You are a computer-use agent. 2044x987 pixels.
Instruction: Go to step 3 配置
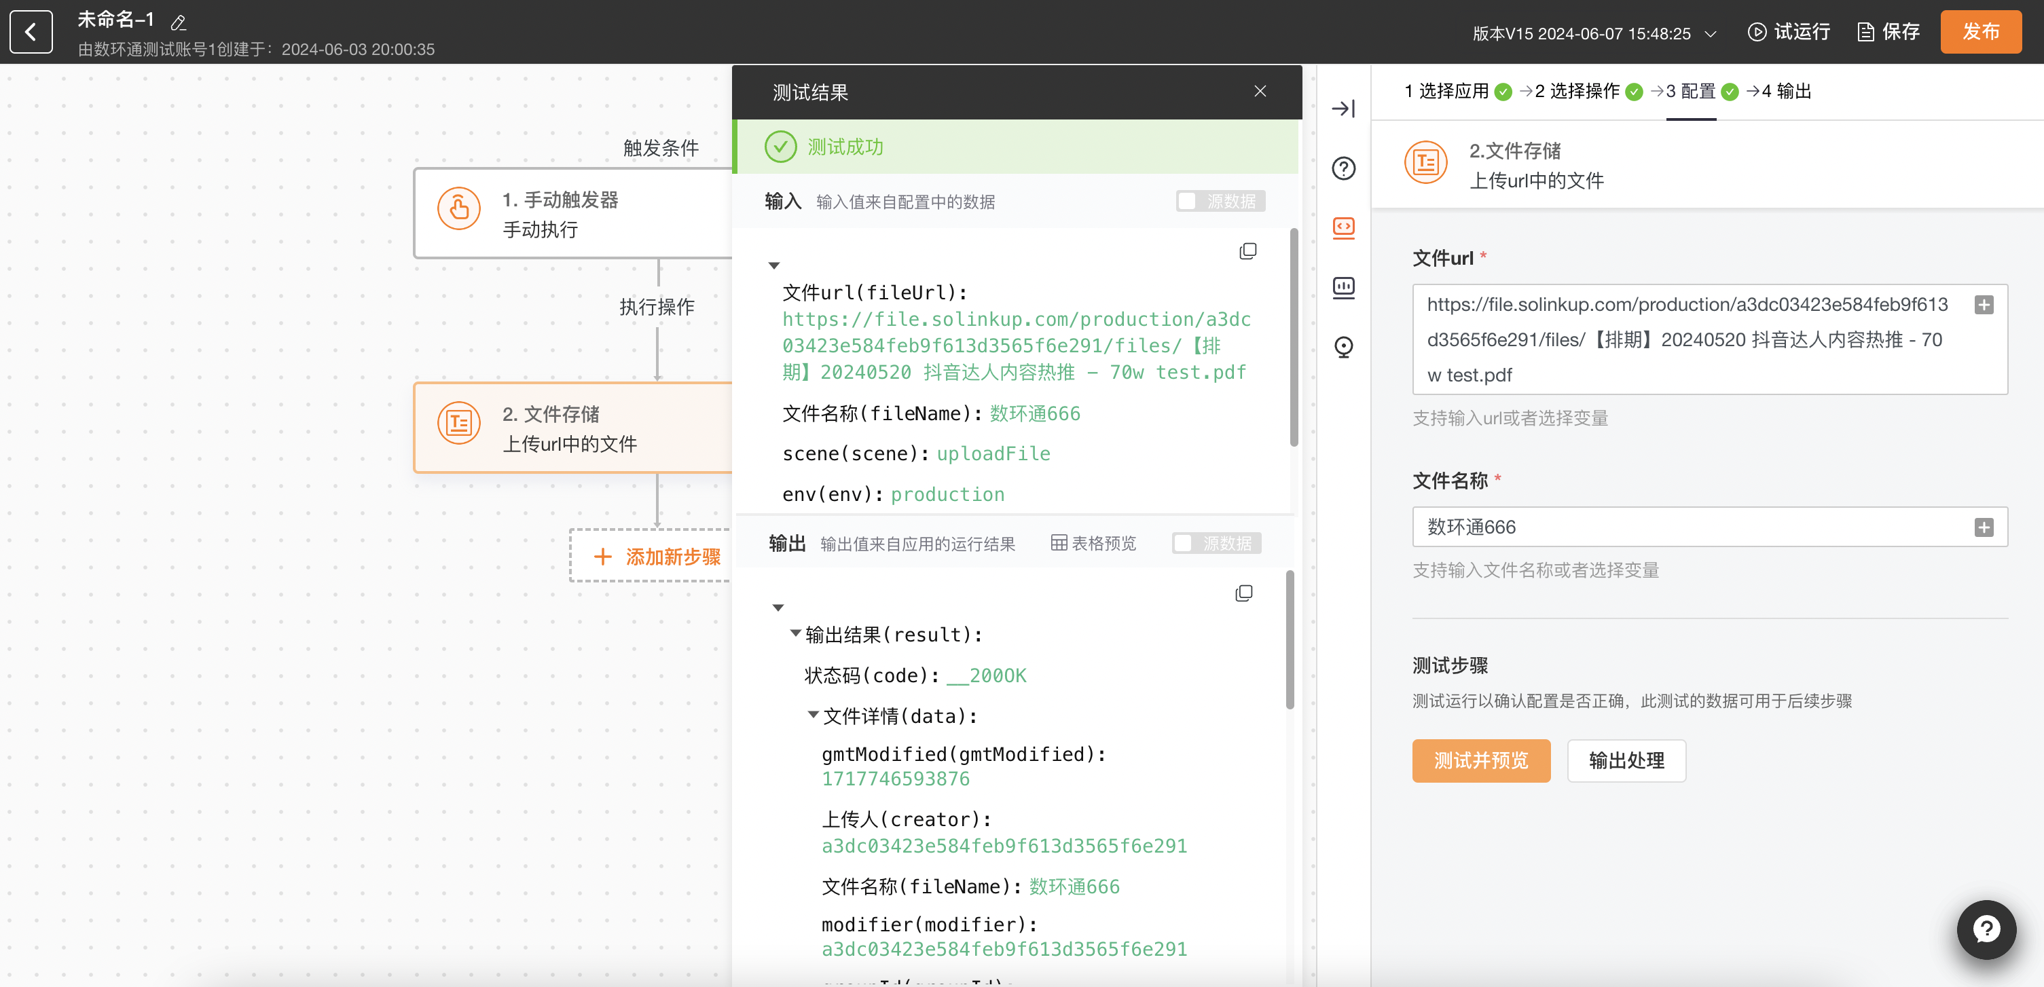(1701, 91)
